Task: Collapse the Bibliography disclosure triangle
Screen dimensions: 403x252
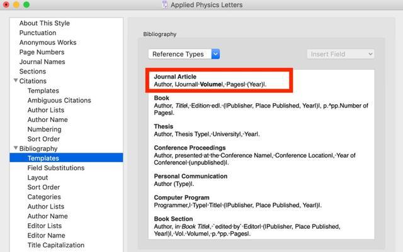Action: point(16,148)
